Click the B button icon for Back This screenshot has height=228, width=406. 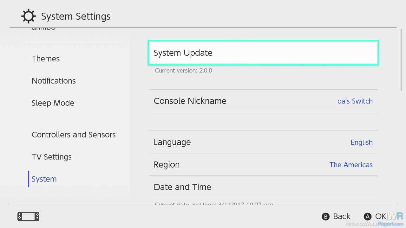325,217
